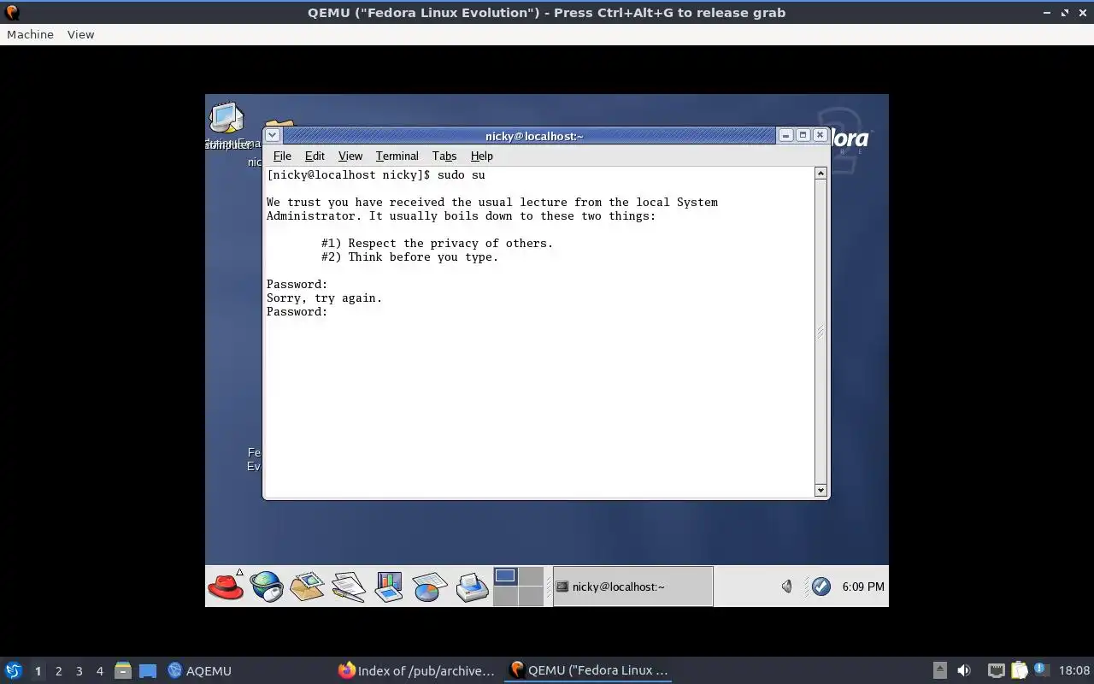Open the QEMU View menu
Screen dimensions: 1094x684
[x=80, y=34]
